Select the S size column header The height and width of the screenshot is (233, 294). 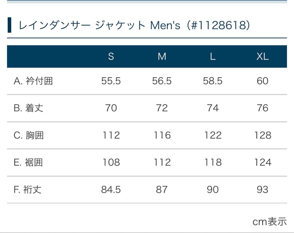pyautogui.click(x=111, y=56)
